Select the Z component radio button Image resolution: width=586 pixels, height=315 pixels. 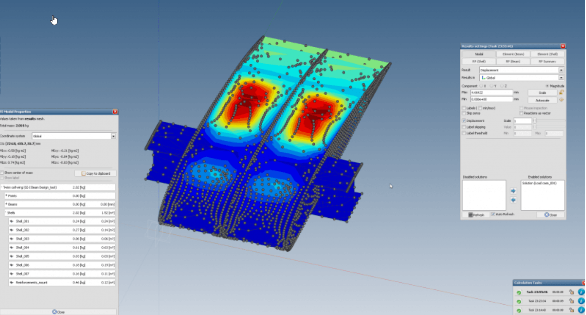pos(502,86)
